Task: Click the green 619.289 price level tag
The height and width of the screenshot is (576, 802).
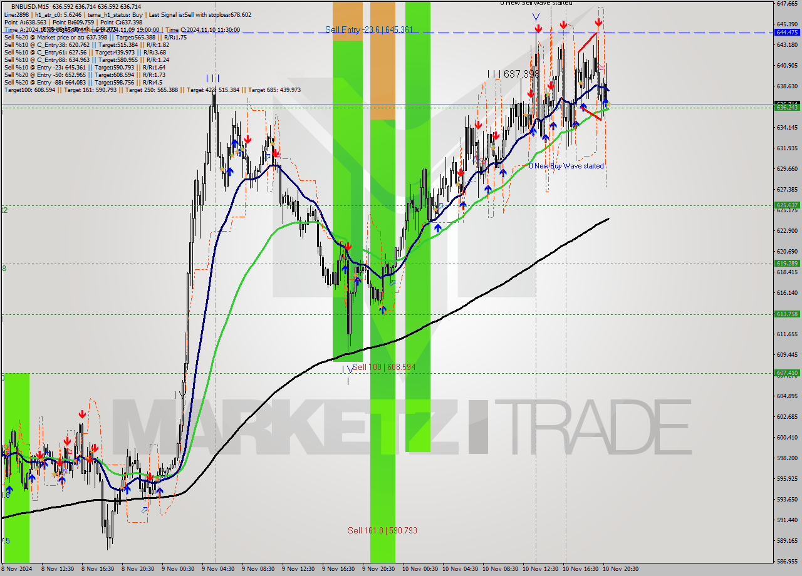Action: pos(787,263)
